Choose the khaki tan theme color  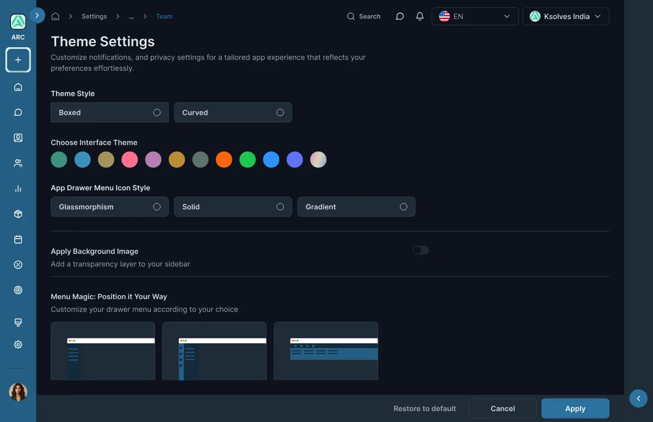tap(106, 159)
